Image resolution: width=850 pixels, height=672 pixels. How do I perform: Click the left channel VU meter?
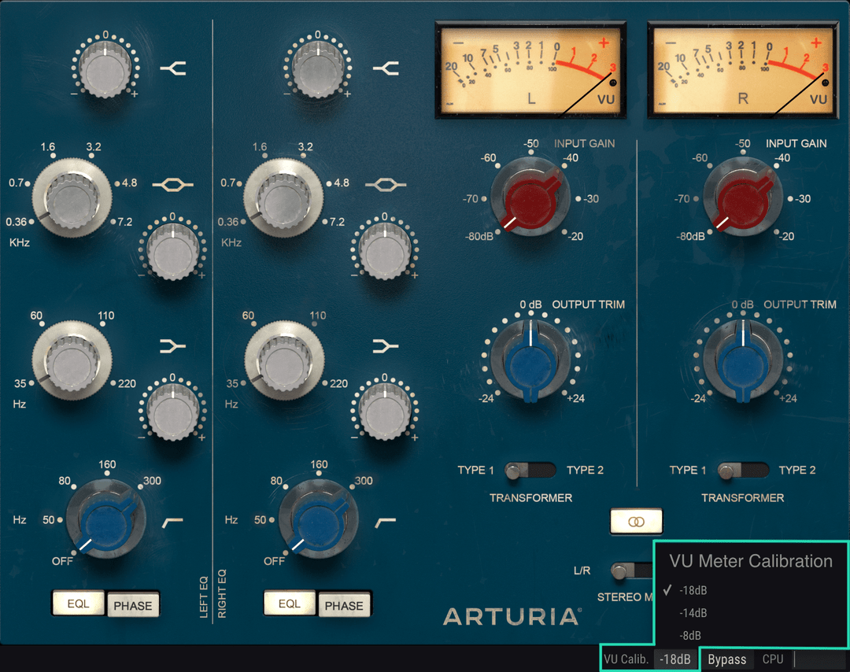(x=530, y=71)
